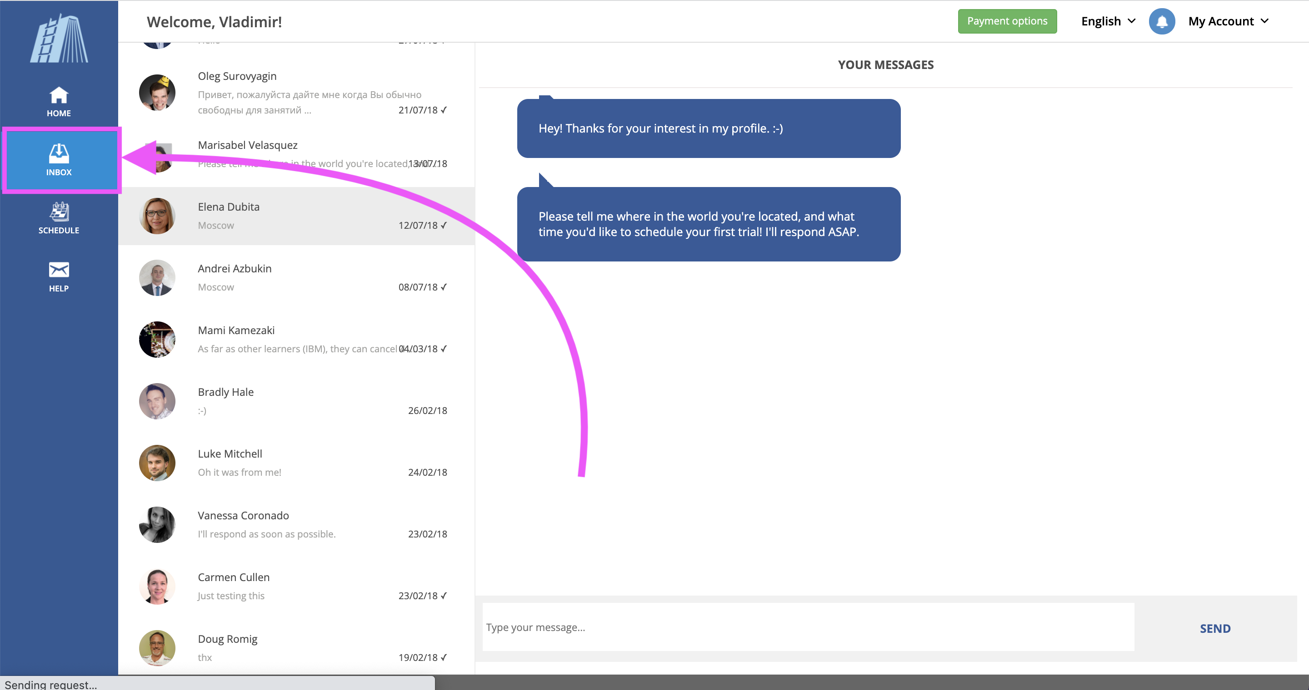Open Vanessa Coronado's chat
The width and height of the screenshot is (1309, 690).
tap(296, 524)
